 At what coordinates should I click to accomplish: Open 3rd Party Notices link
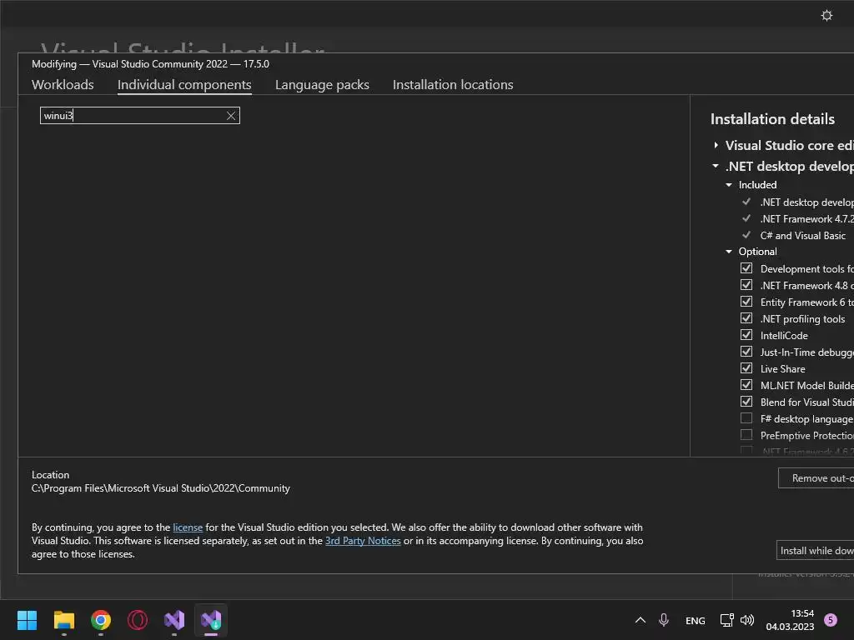[363, 541]
